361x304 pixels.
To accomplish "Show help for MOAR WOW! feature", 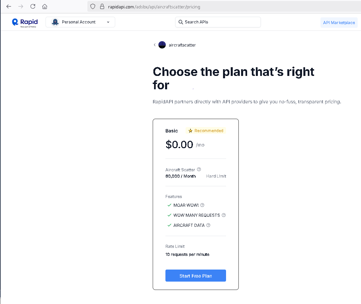I will (202, 205).
